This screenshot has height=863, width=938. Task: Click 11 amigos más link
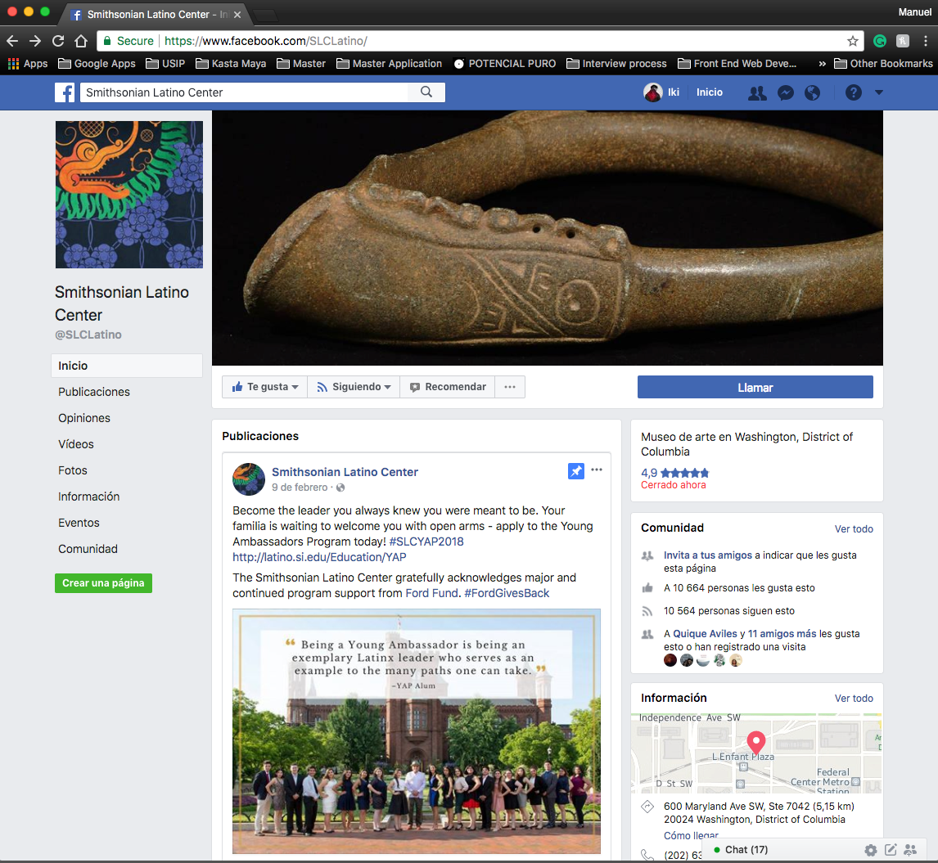(782, 633)
